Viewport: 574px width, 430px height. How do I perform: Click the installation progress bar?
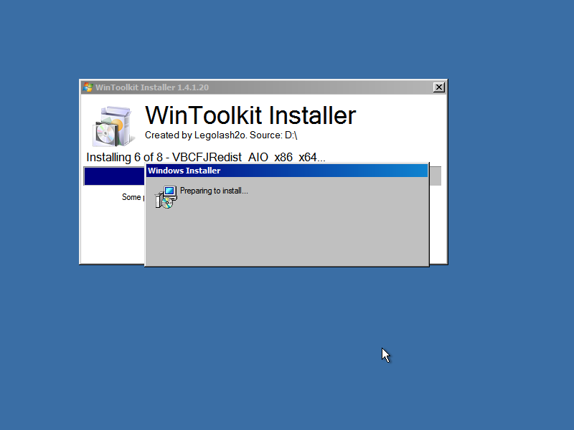262,176
